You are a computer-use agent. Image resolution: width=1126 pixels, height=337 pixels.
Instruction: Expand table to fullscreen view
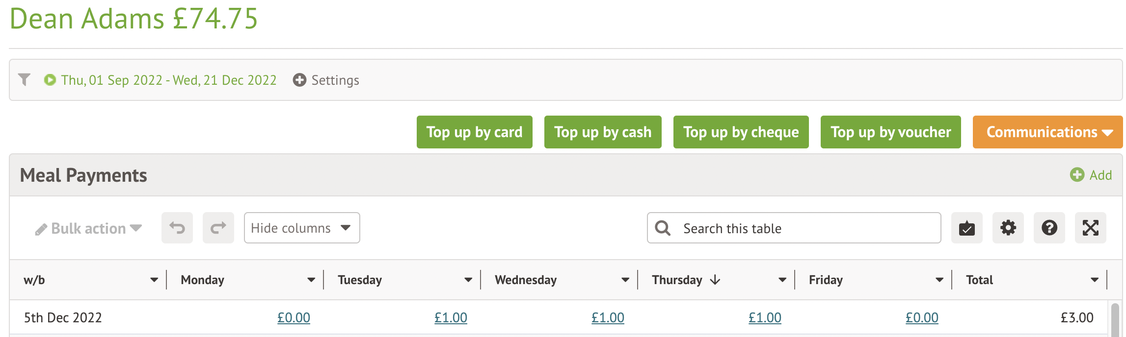(x=1090, y=228)
